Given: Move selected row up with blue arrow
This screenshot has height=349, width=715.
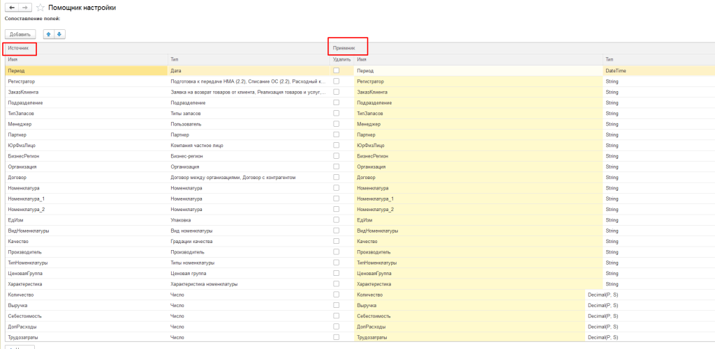Looking at the screenshot, I should (48, 34).
